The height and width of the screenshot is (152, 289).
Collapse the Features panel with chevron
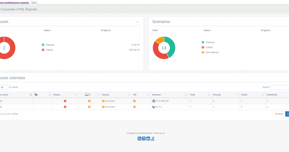137,22
